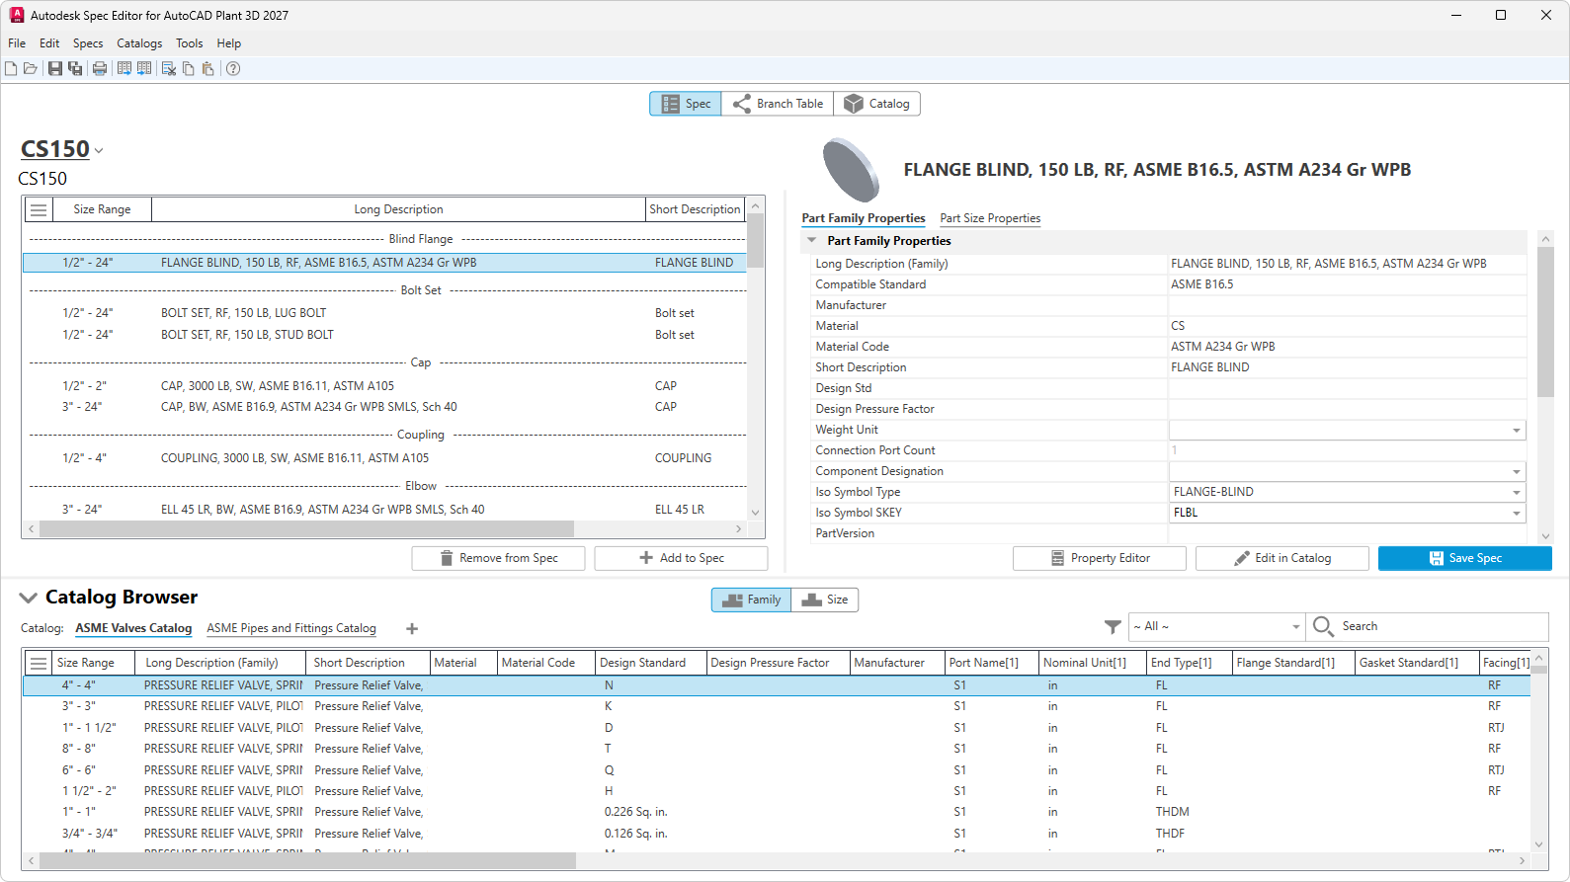This screenshot has width=1570, height=882.
Task: Click the blind flange preview image
Action: (x=851, y=169)
